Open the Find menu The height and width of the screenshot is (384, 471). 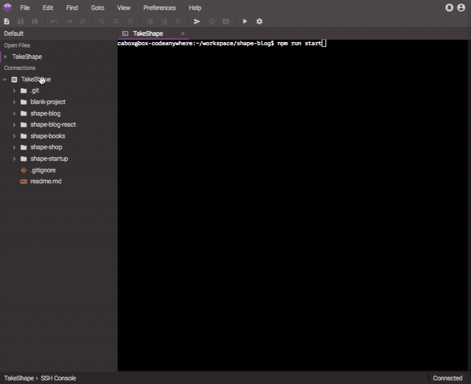click(x=72, y=8)
